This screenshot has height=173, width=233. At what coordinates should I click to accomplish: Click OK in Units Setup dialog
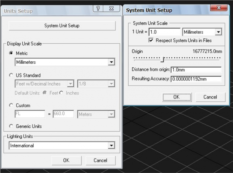(66, 161)
